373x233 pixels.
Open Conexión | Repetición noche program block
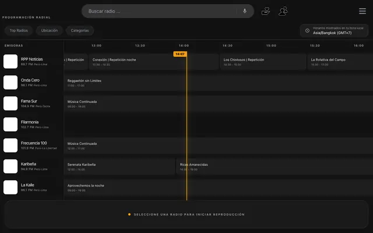click(154, 62)
